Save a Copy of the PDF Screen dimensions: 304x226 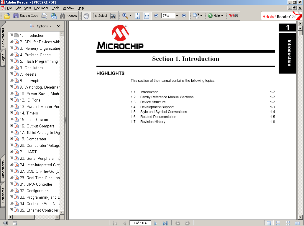coord(26,16)
